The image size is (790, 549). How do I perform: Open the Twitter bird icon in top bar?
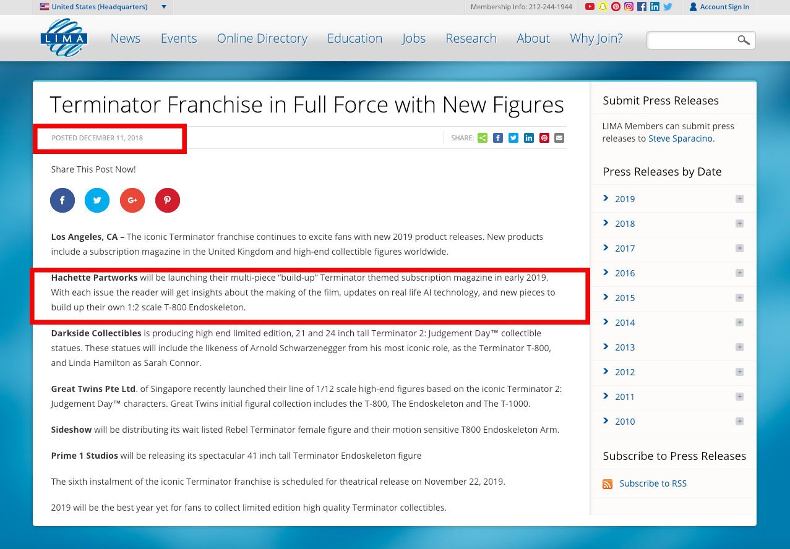pyautogui.click(x=668, y=7)
